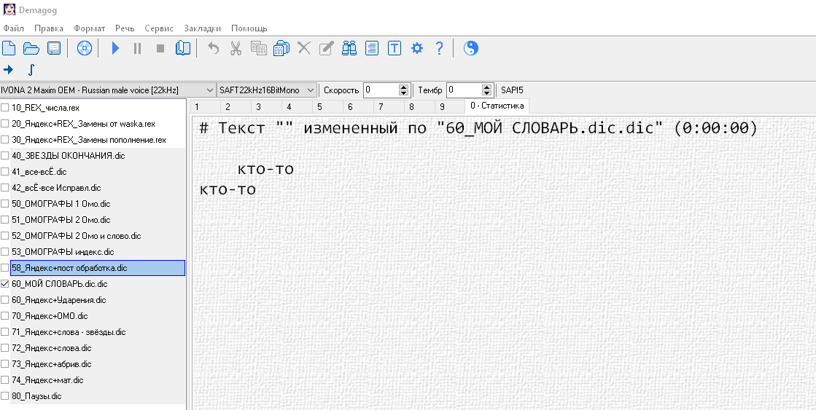Click into the Тембр value field

coord(464,90)
